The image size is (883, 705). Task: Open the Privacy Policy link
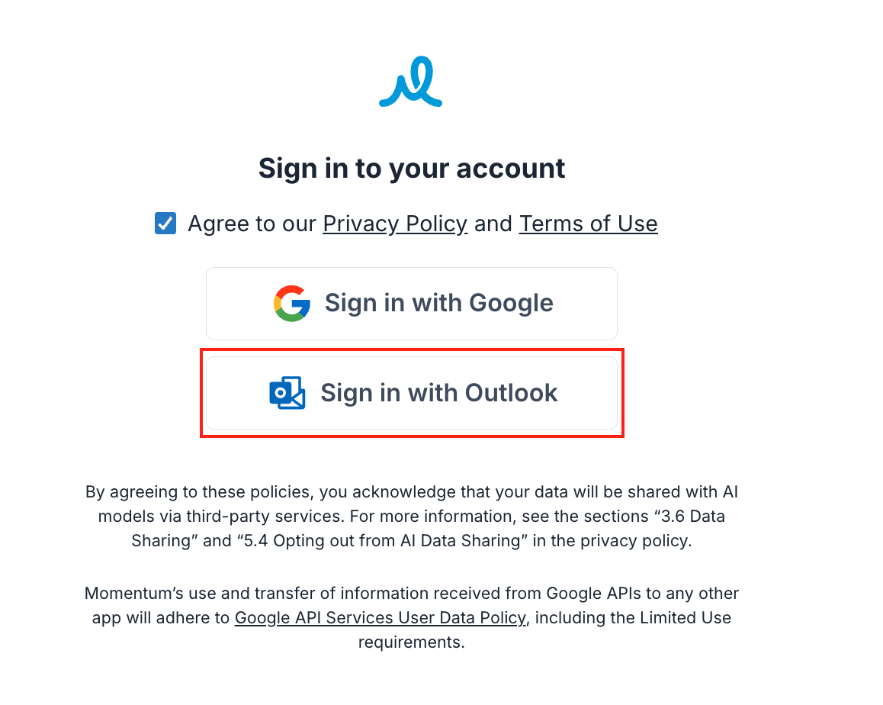pos(395,224)
